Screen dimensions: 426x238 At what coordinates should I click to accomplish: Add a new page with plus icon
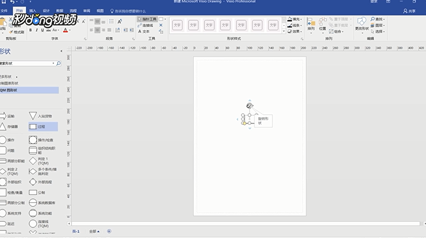pos(109,231)
